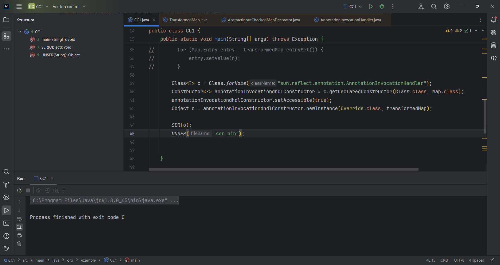Open the Services tool window
The height and width of the screenshot is (265, 500).
tap(6, 197)
